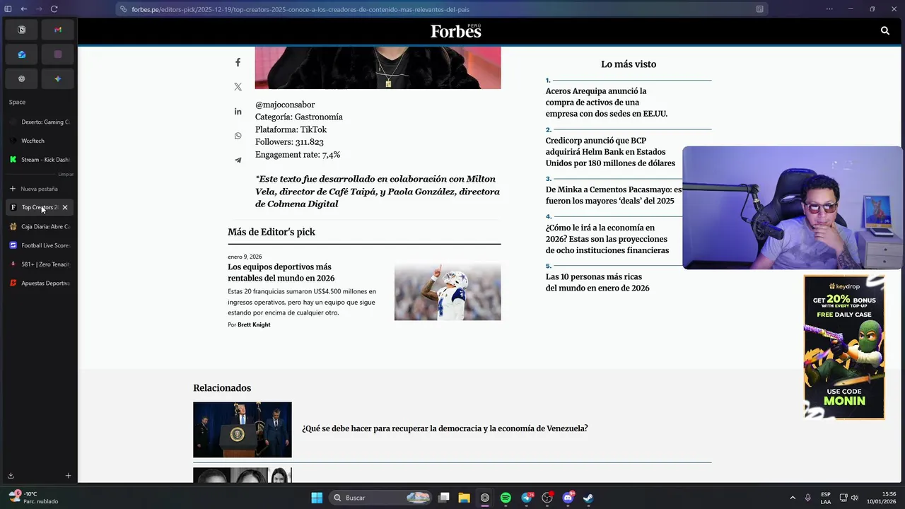This screenshot has width=905, height=509.
Task: Open Spotify from taskbar
Action: click(x=506, y=498)
